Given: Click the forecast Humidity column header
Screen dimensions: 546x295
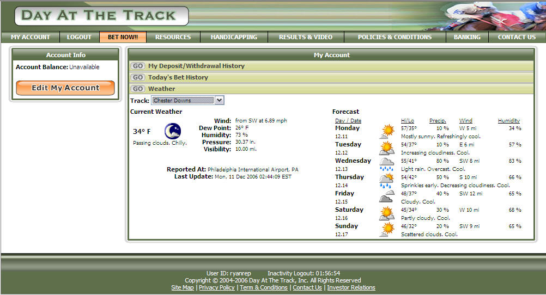Looking at the screenshot, I should coord(509,121).
